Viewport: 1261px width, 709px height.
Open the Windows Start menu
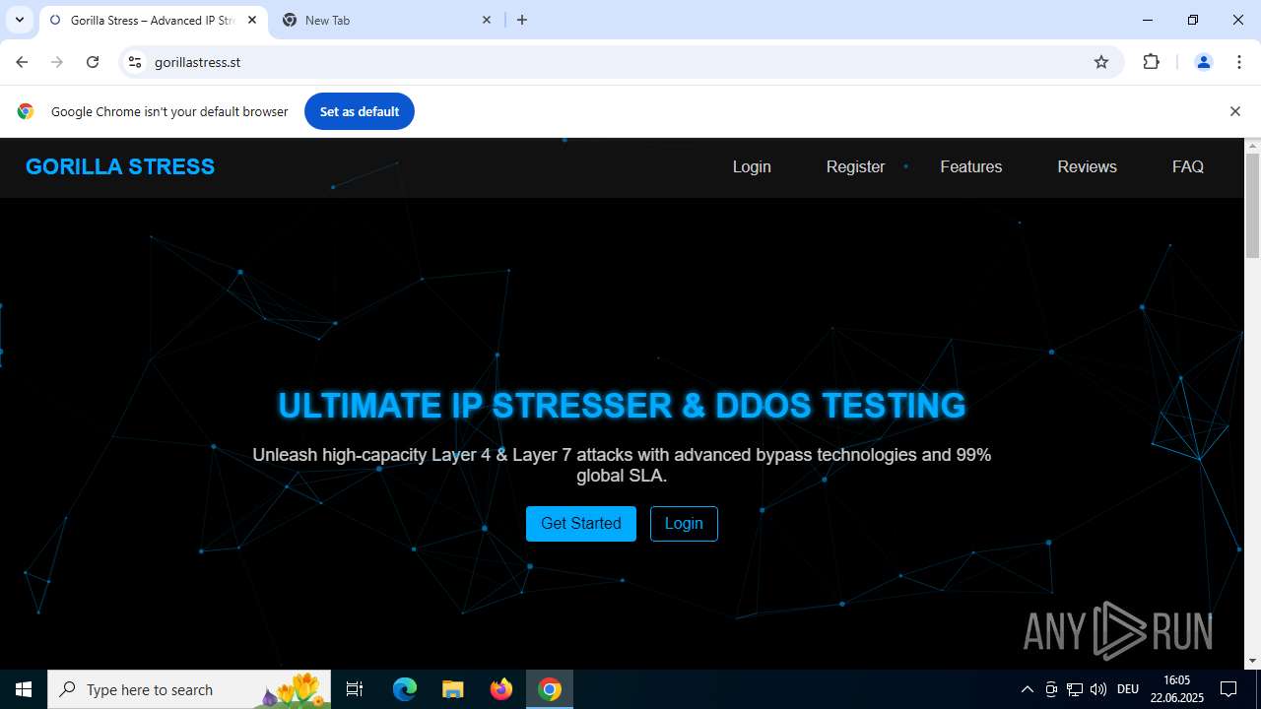(x=24, y=689)
